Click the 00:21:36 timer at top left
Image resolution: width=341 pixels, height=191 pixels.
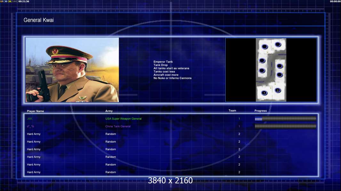click(x=24, y=1)
